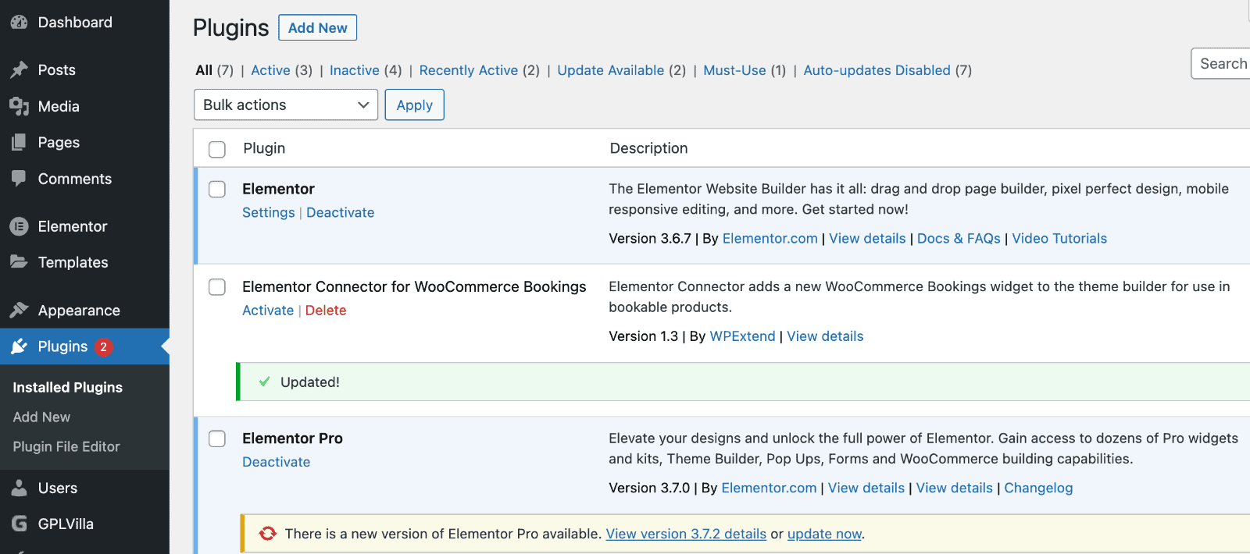Activate Elementor Connector for WooCommerce Bookings
The height and width of the screenshot is (554, 1250).
coord(268,310)
